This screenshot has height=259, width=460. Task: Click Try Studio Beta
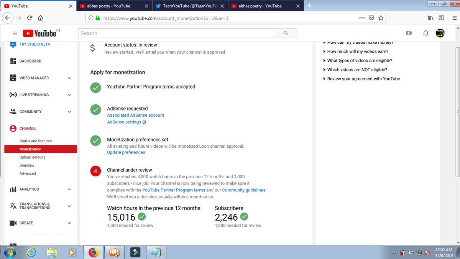[34, 45]
